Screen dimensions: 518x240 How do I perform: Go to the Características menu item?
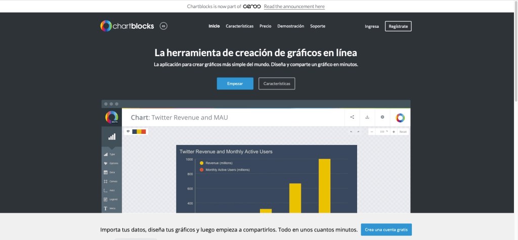coord(239,26)
